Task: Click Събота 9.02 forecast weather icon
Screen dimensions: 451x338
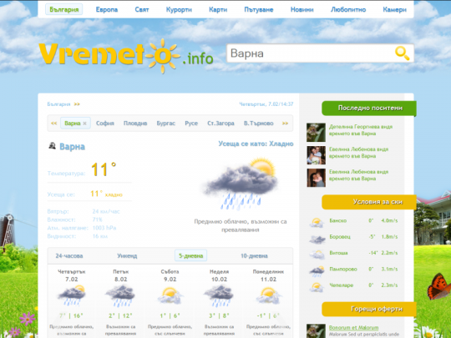Action: click(170, 295)
